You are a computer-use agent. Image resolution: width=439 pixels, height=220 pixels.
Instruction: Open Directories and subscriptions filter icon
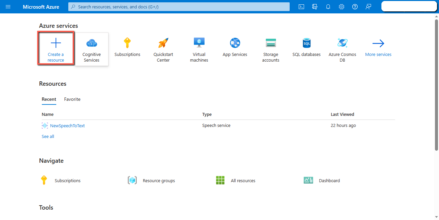point(315,7)
